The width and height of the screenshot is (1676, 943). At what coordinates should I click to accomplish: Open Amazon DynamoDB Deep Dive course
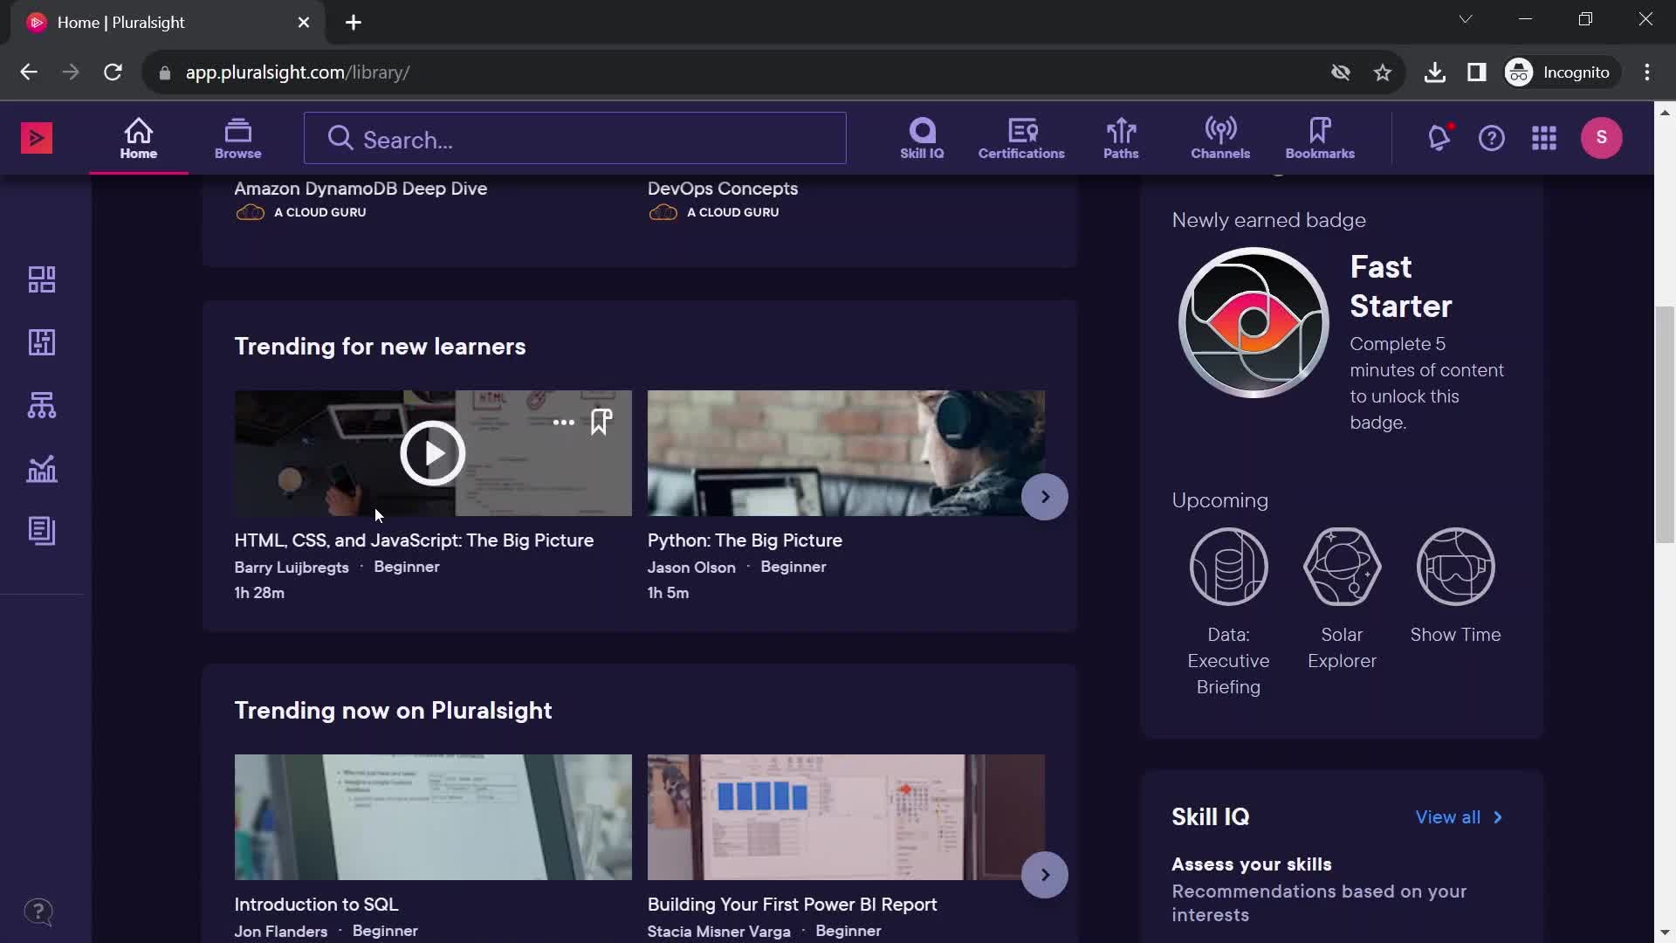point(361,189)
